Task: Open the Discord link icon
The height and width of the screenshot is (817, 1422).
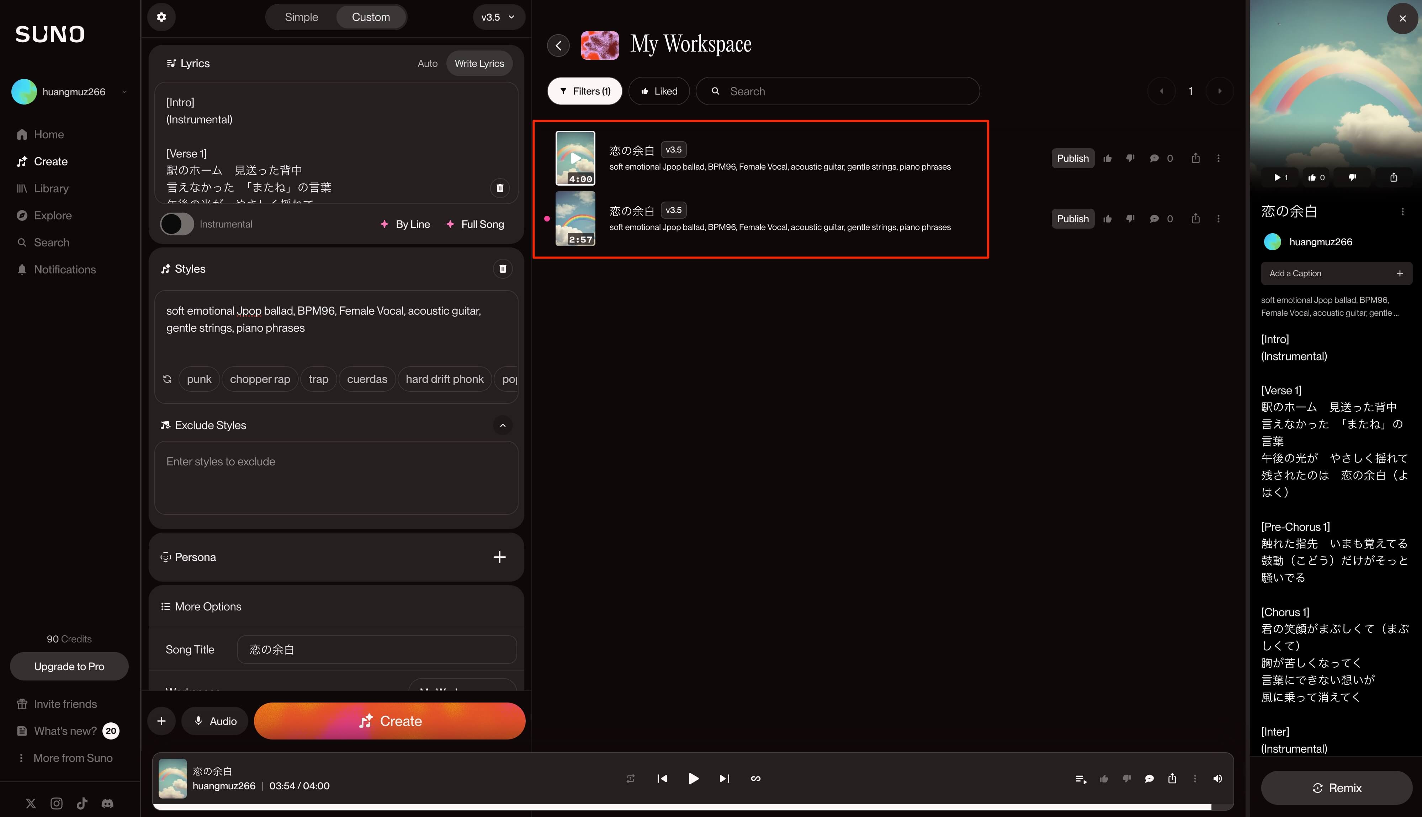Action: coord(107,803)
